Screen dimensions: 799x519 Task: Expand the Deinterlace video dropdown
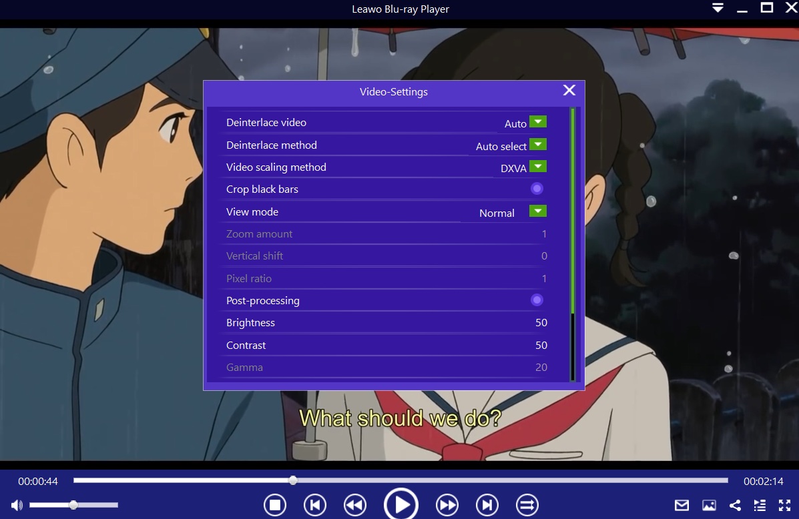pos(538,122)
